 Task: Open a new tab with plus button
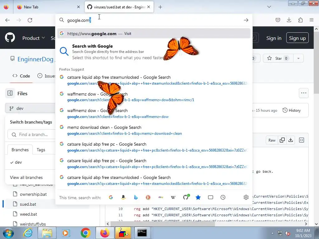coord(160,7)
